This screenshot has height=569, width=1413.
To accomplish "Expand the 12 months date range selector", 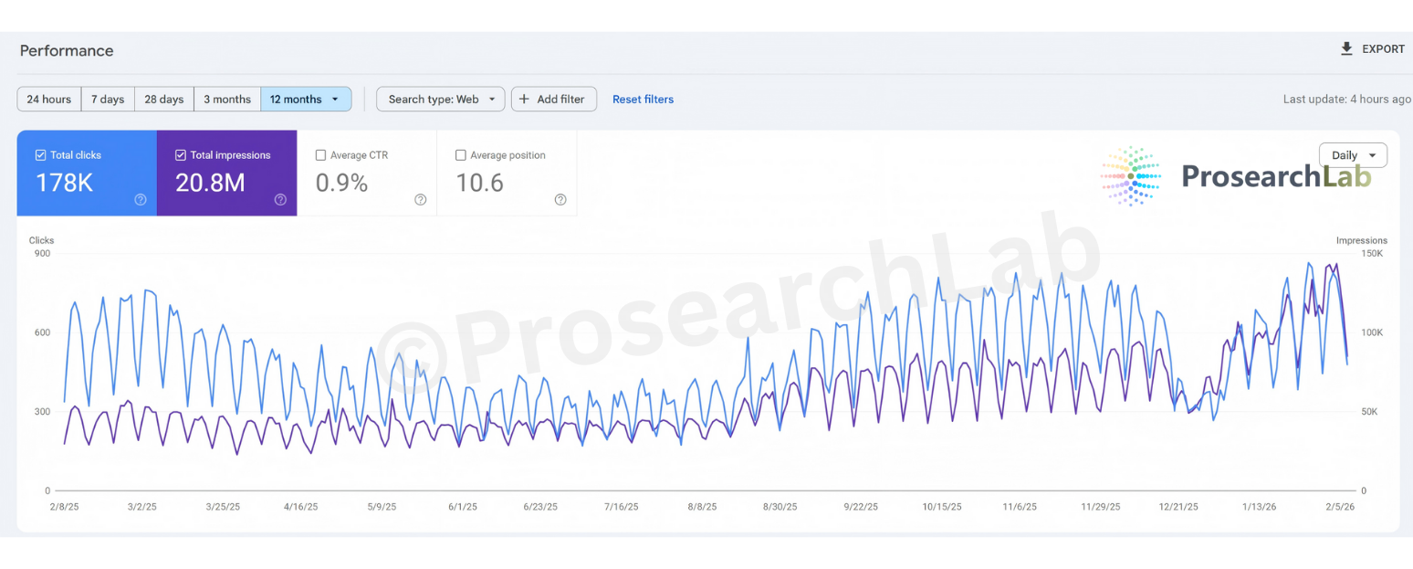I will 306,99.
